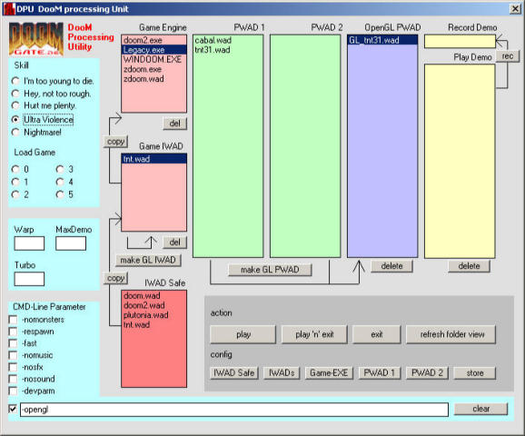The image size is (525, 436).
Task: Focus the Warp input field
Action: [29, 243]
